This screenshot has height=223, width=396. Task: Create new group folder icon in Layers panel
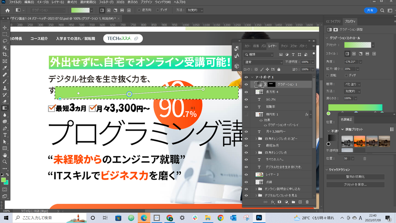pos(293,202)
